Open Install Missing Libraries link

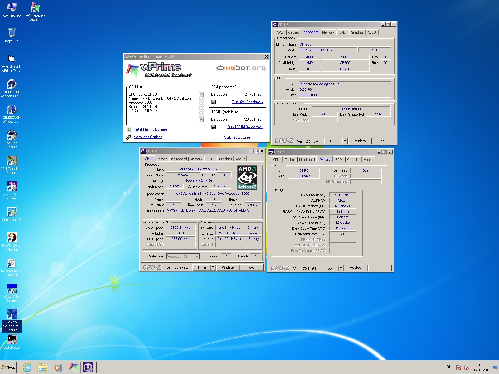tap(150, 129)
